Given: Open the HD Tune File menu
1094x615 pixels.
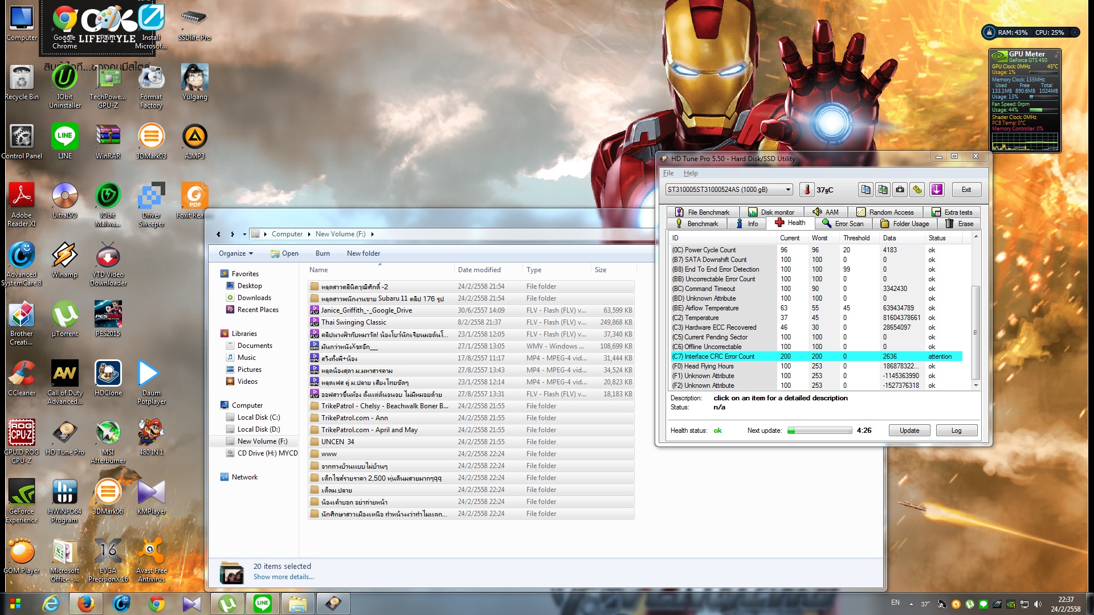Looking at the screenshot, I should click(668, 173).
